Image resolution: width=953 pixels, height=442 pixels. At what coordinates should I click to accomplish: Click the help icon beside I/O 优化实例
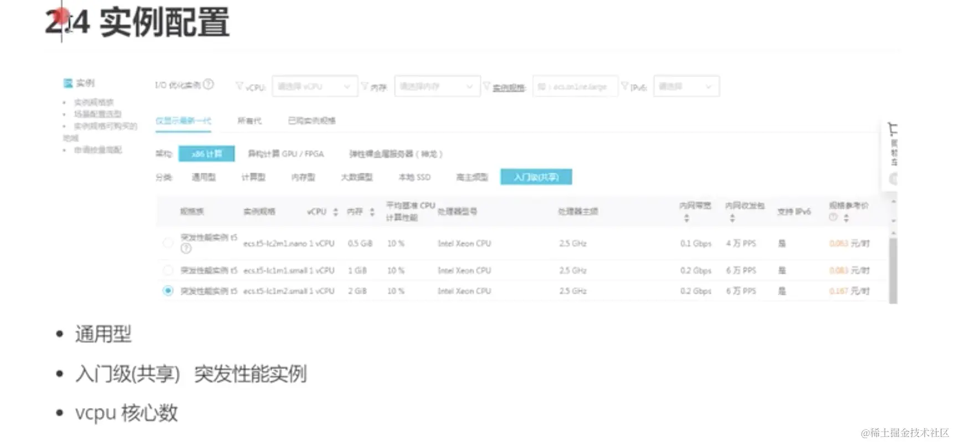coord(208,84)
